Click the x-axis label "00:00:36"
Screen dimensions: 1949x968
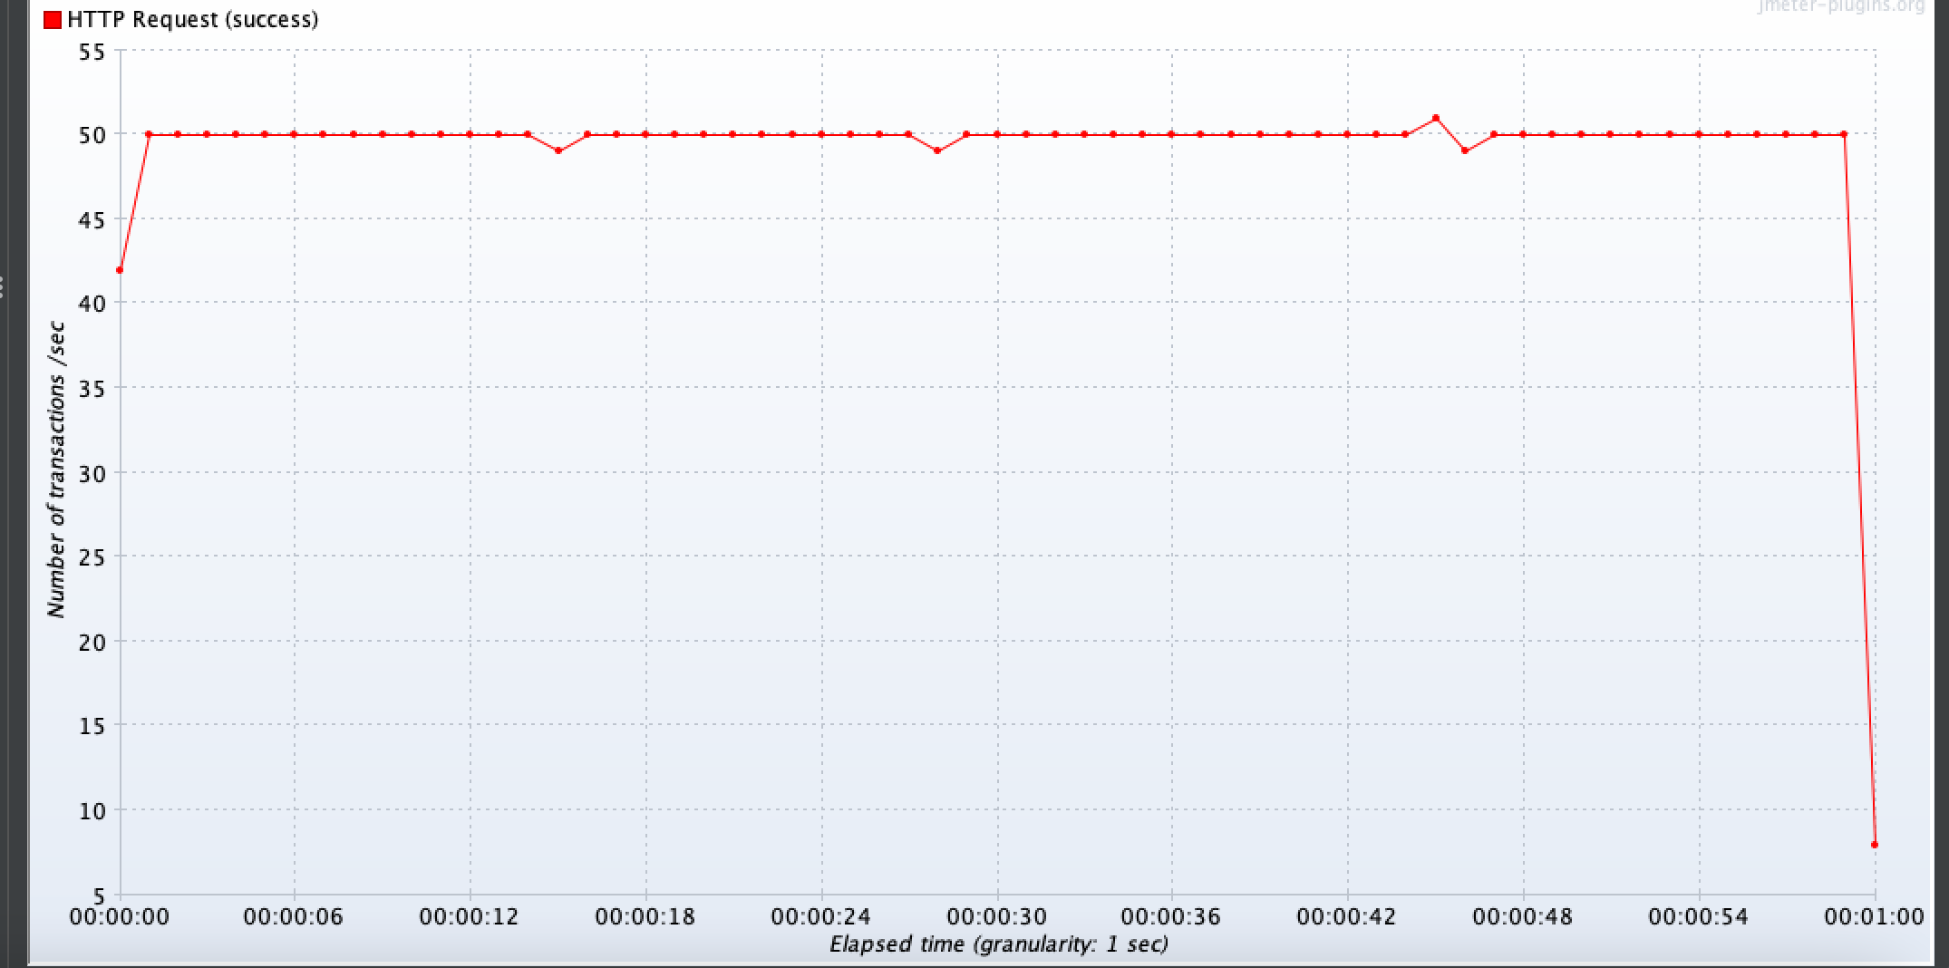click(1171, 916)
